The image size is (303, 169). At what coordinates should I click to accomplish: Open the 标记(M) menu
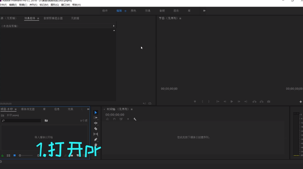tap(44, 5)
